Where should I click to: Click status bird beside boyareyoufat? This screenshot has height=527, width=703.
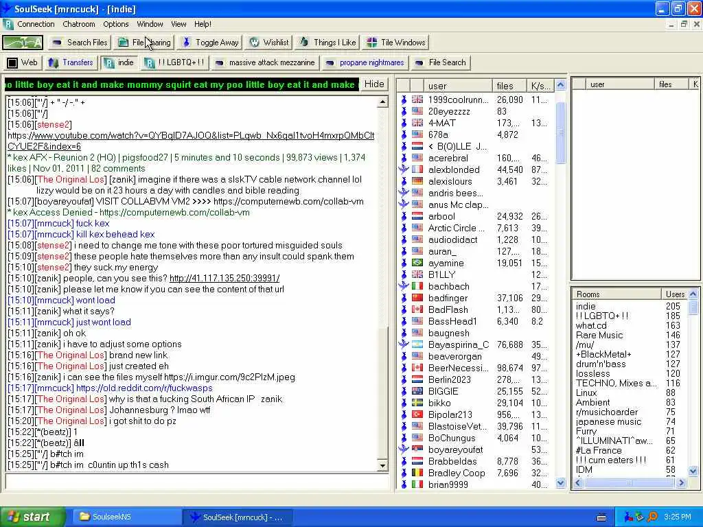pyautogui.click(x=404, y=449)
